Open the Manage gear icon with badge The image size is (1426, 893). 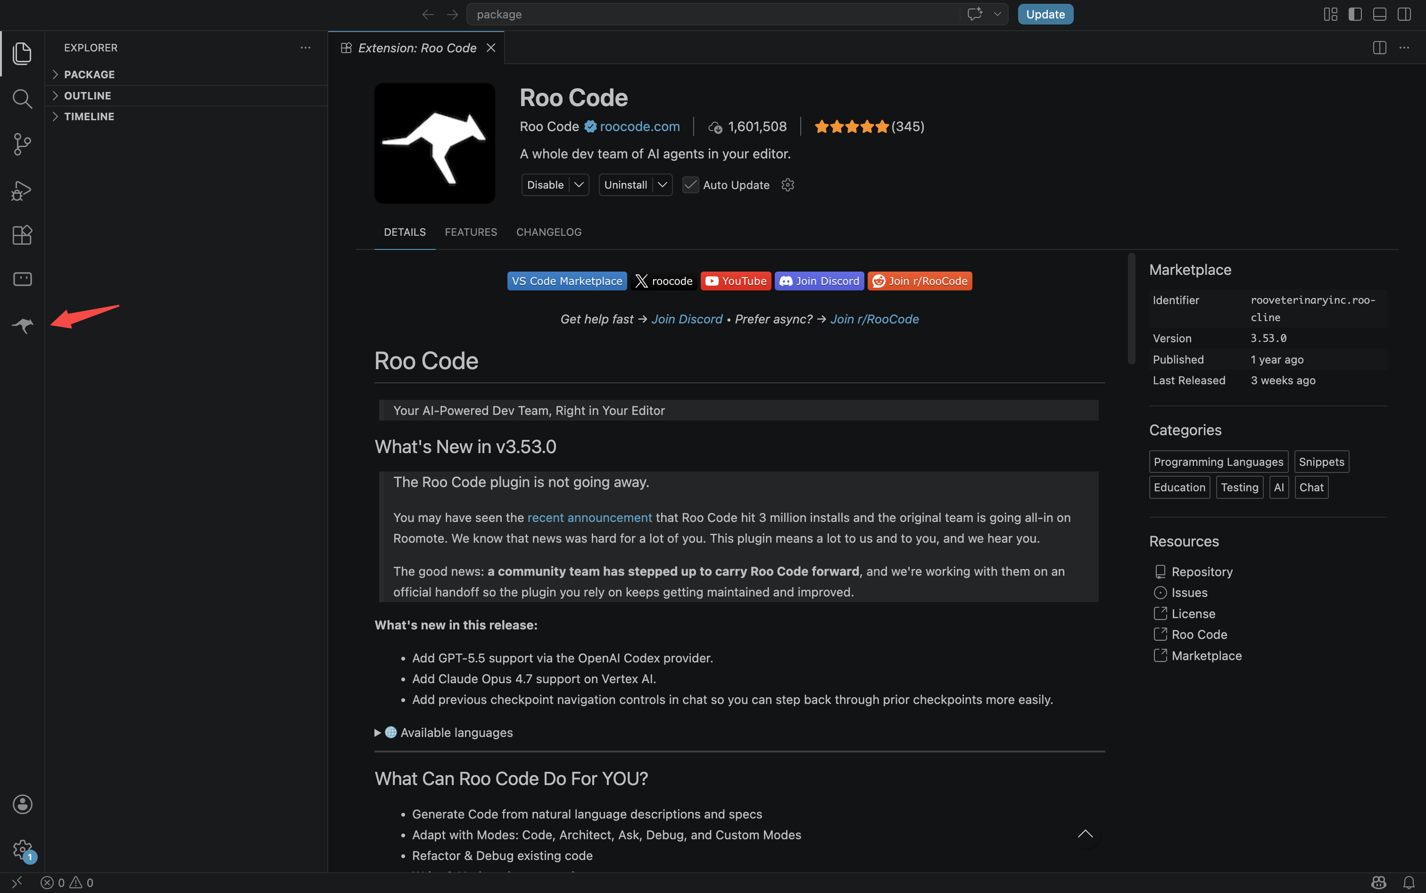click(x=24, y=851)
